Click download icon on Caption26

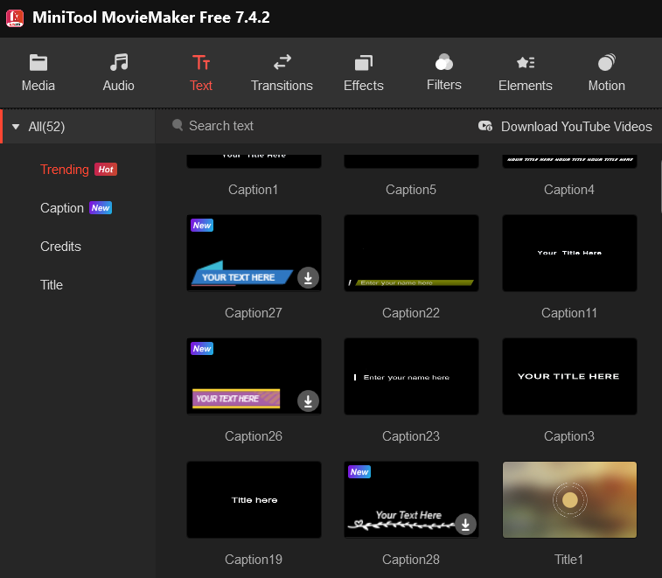pyautogui.click(x=308, y=401)
